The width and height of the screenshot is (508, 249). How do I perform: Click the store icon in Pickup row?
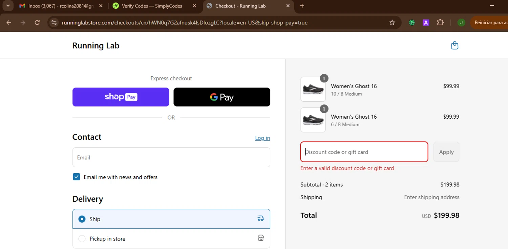[261, 238]
